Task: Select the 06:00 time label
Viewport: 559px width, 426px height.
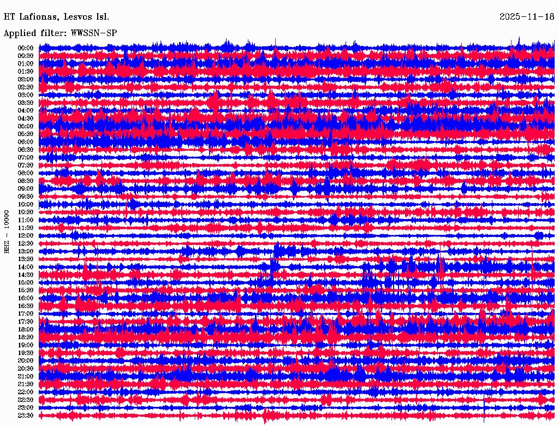Action: click(25, 141)
